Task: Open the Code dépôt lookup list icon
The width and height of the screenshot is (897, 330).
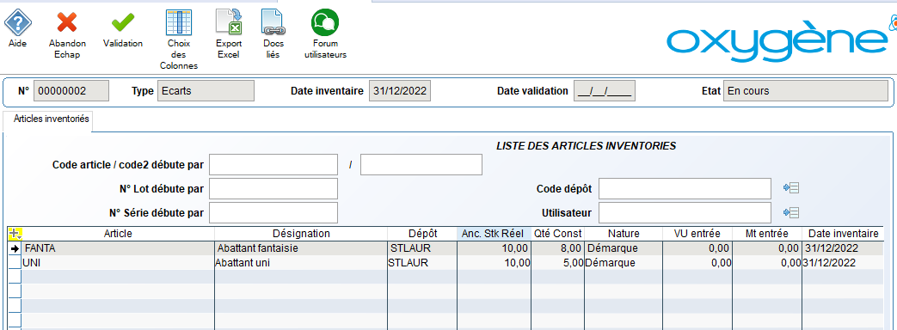Action: click(x=791, y=187)
